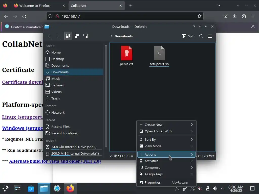Click taskbar volume speaker icon
The height and width of the screenshot is (194, 259).
[215, 188]
